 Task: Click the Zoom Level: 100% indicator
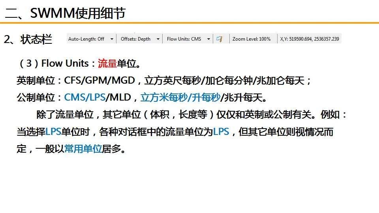tap(251, 39)
